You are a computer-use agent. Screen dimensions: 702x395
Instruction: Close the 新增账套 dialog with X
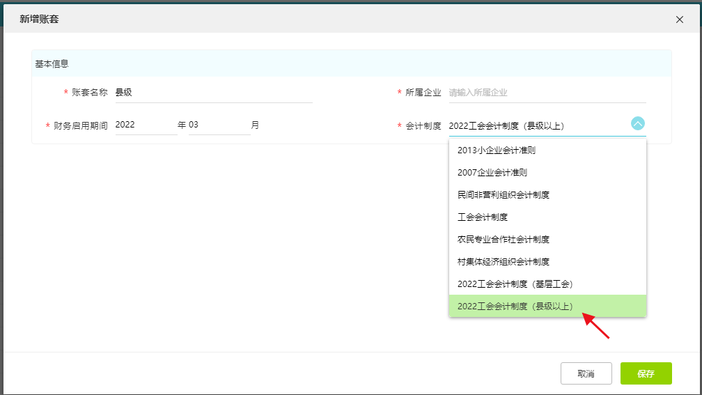coord(679,20)
